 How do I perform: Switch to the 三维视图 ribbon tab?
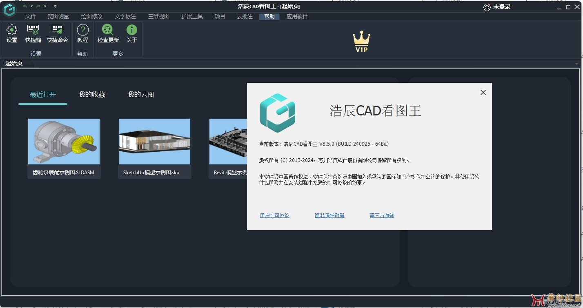(159, 16)
